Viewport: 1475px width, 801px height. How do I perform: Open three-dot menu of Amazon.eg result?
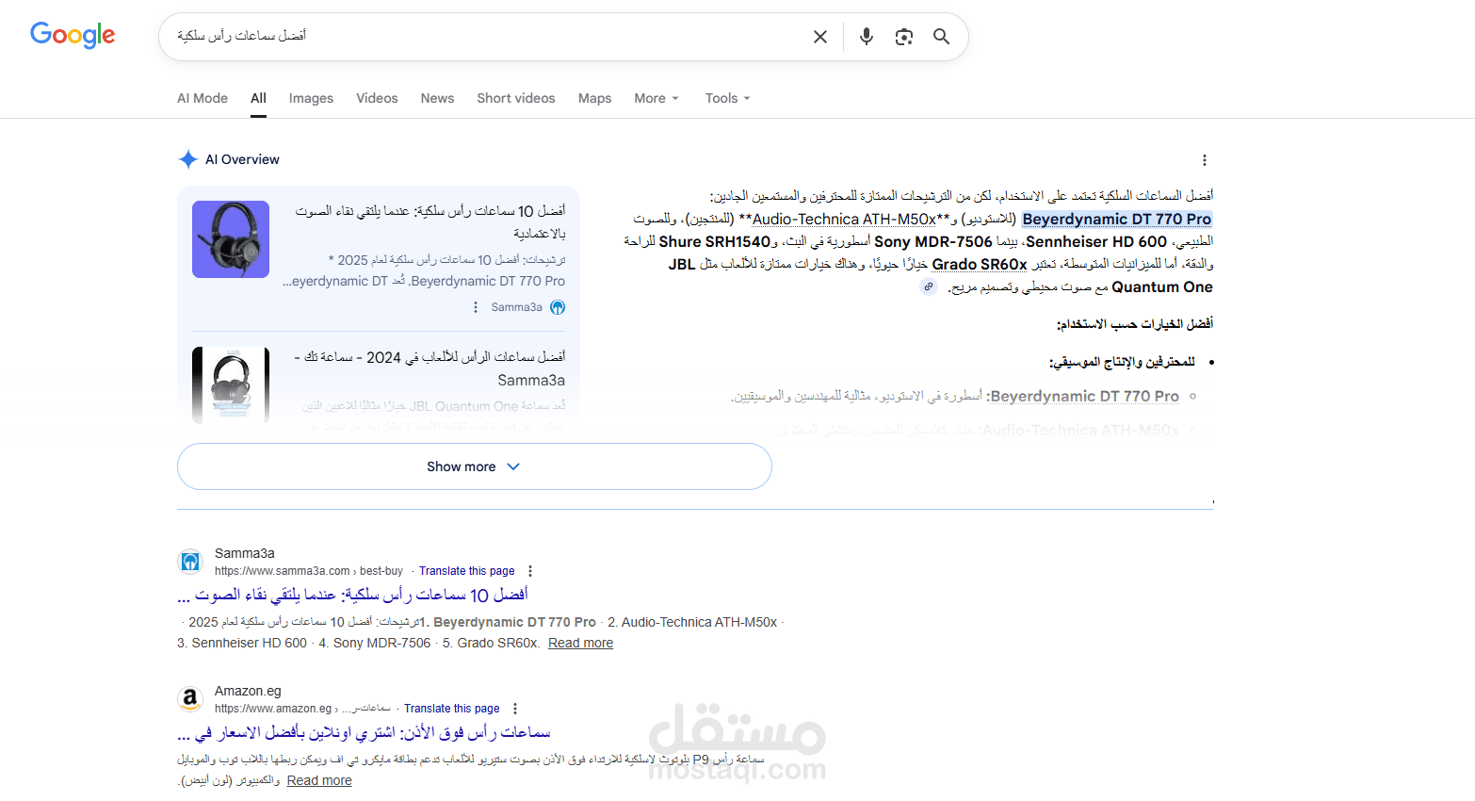[515, 709]
